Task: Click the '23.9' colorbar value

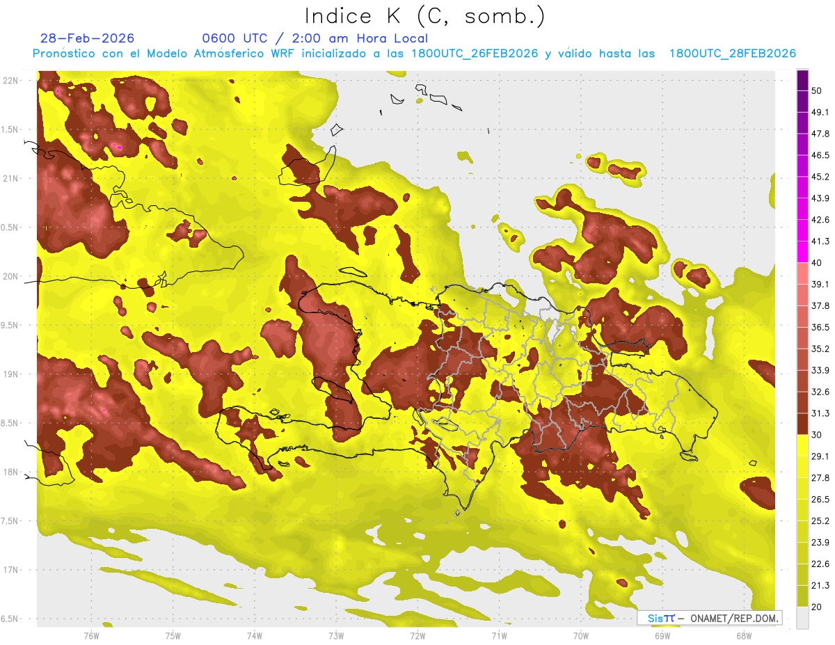Action: (x=820, y=543)
